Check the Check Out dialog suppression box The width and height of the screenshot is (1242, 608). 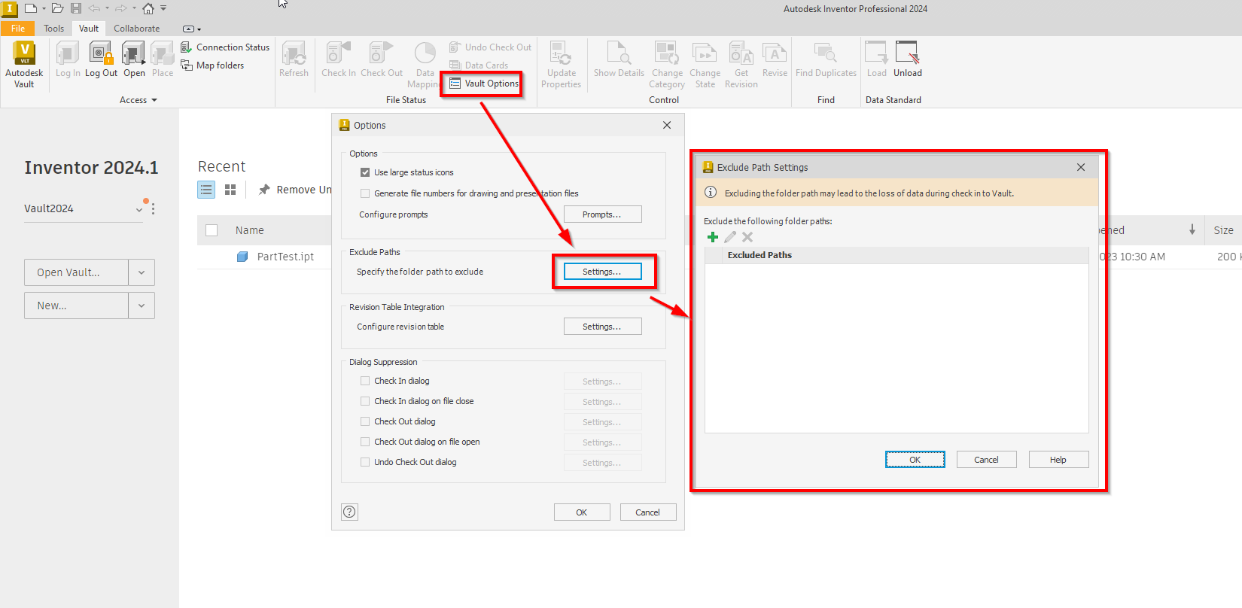click(365, 421)
